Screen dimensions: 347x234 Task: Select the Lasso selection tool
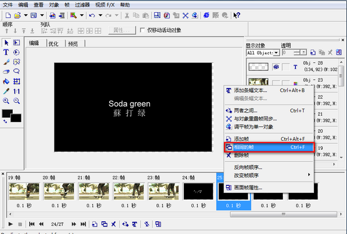(x=17, y=72)
